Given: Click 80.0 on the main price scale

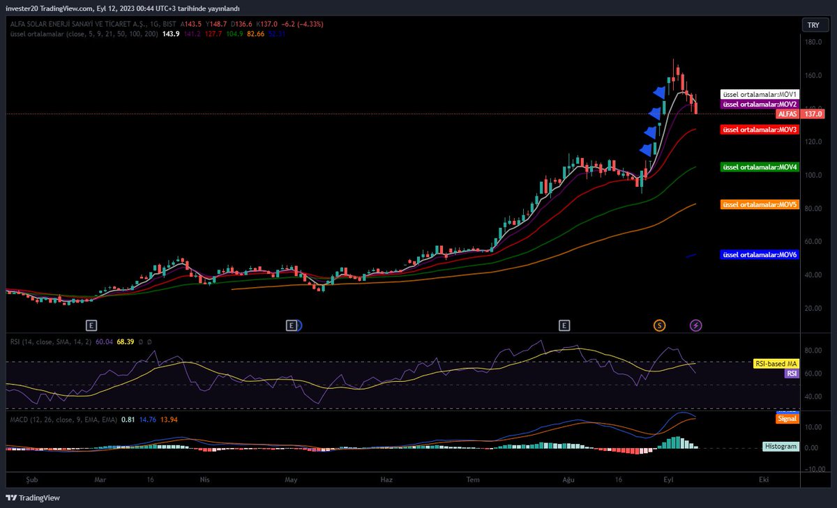Looking at the screenshot, I should click(x=813, y=208).
